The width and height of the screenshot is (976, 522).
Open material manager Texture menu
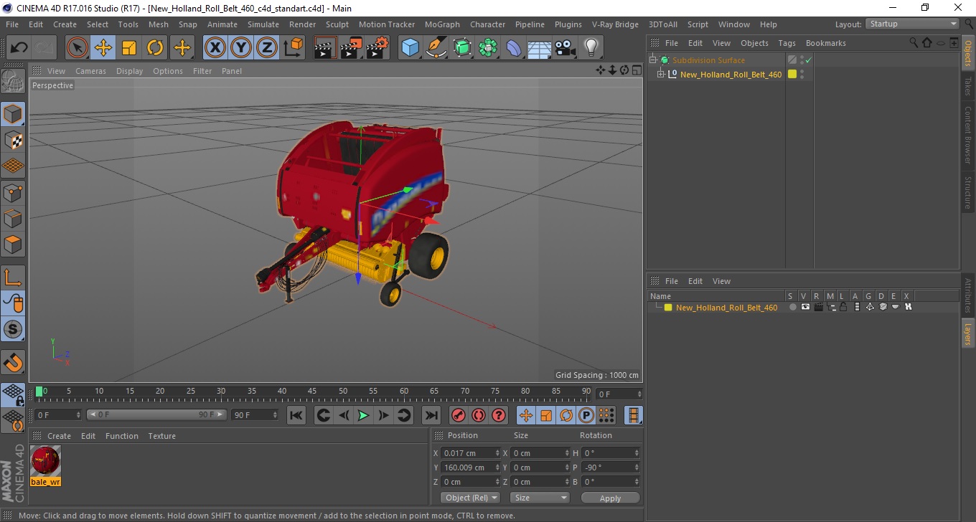pos(161,436)
